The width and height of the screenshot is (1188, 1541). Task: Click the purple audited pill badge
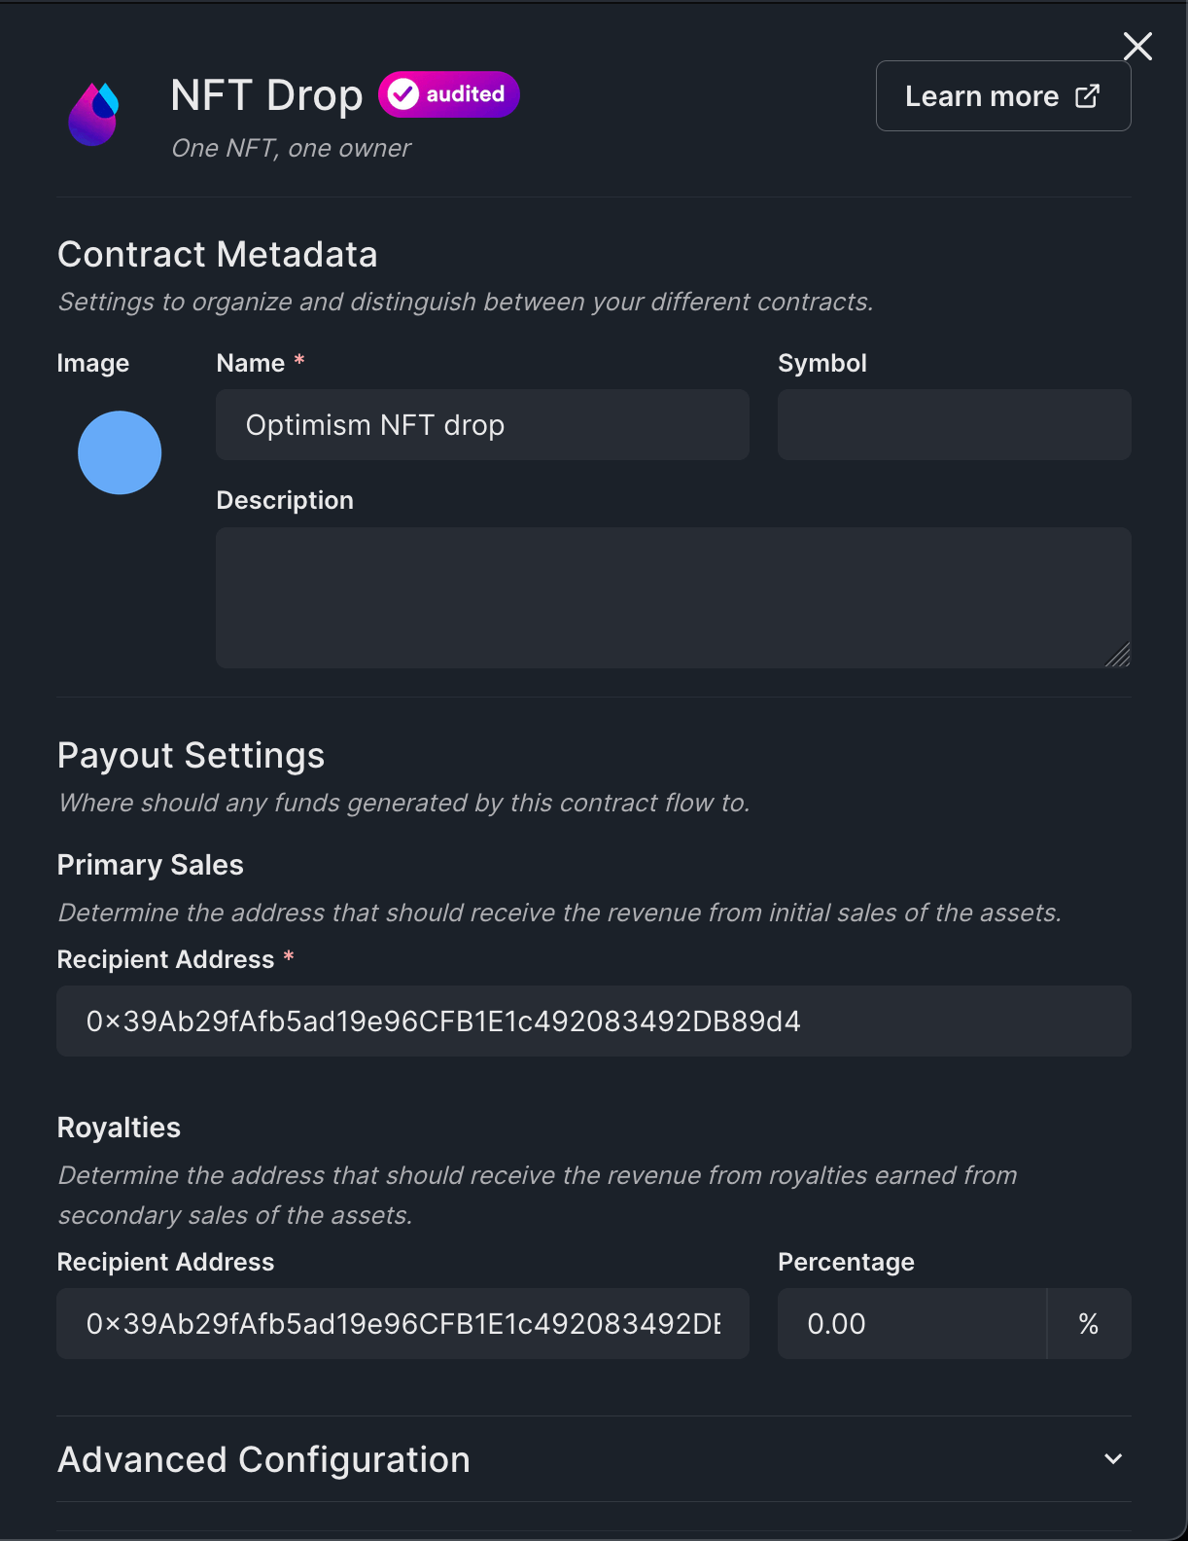[448, 93]
